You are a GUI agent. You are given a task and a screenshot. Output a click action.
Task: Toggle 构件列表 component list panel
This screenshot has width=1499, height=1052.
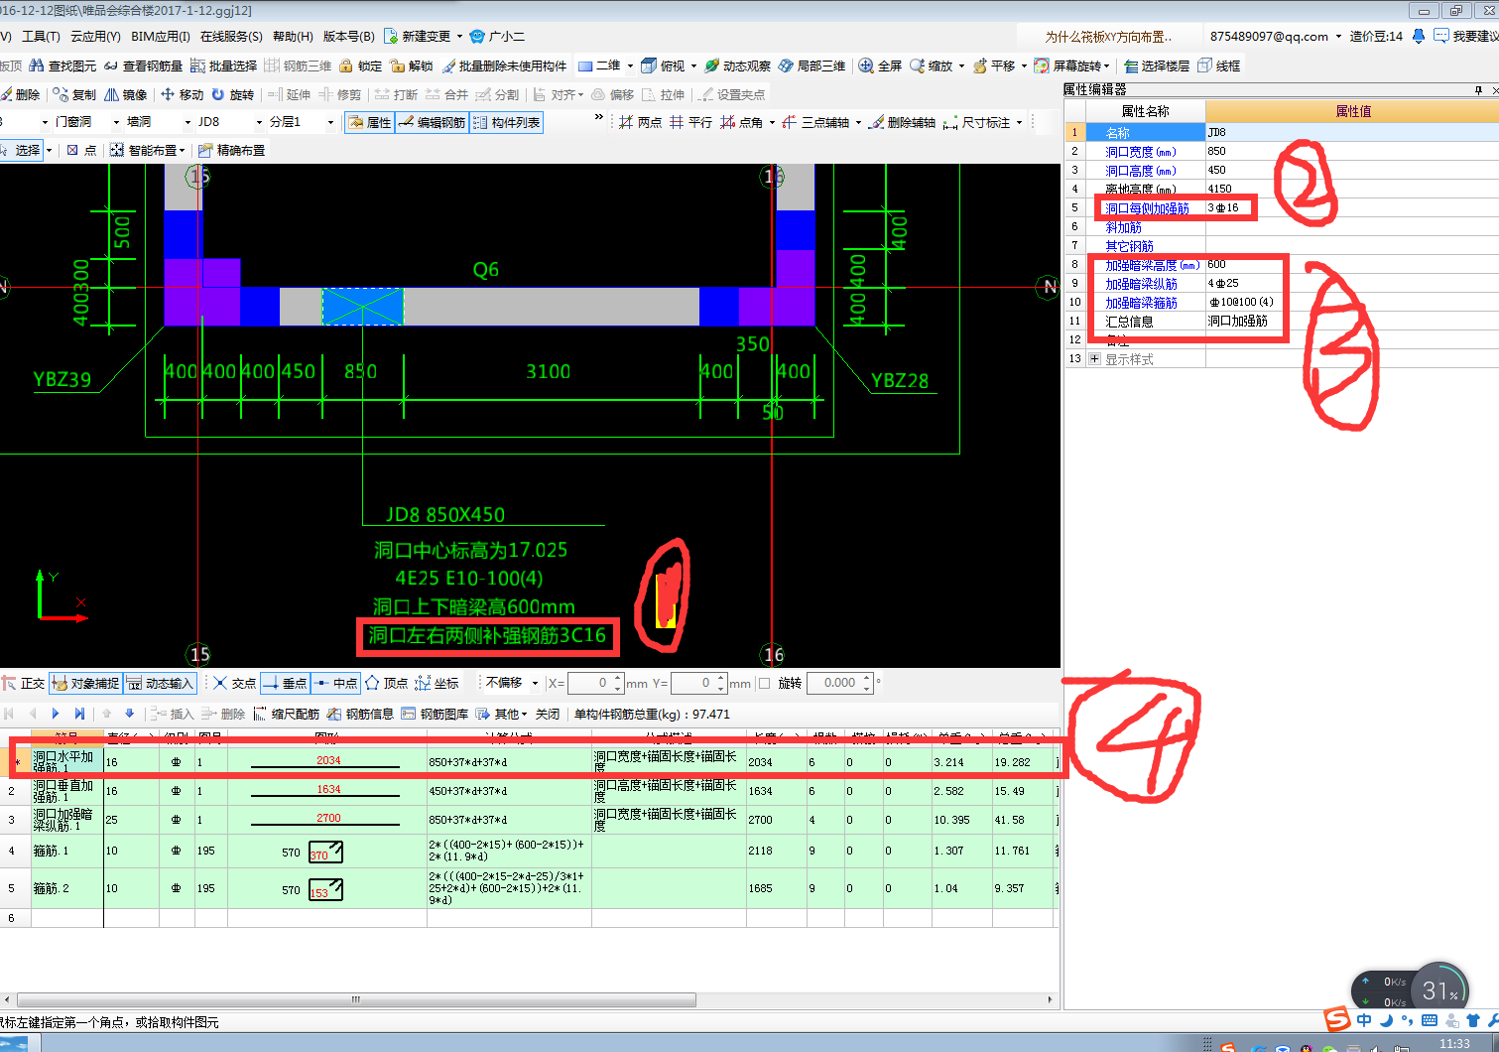[x=506, y=122]
